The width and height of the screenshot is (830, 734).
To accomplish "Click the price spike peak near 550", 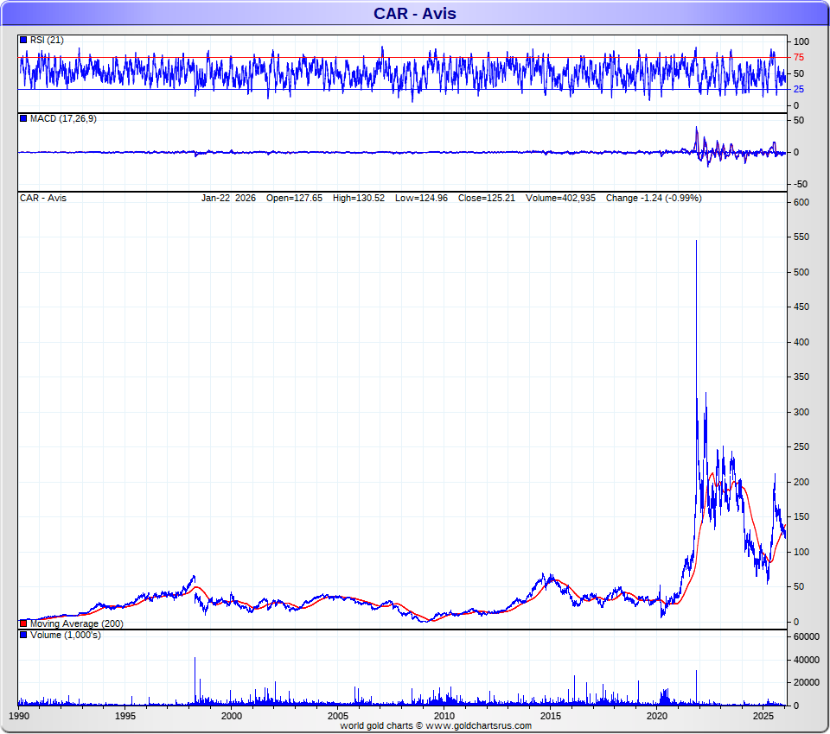I will (696, 241).
